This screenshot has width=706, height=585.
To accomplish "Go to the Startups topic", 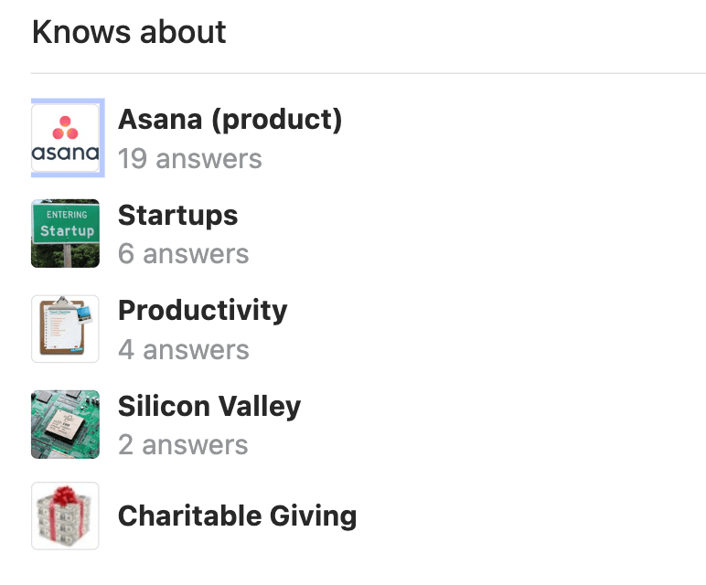I will pos(177,216).
